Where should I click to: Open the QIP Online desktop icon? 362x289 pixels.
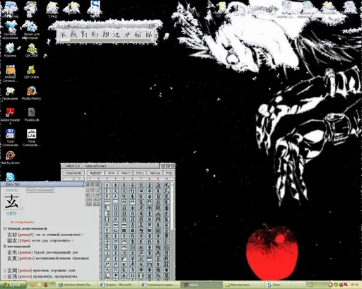pyautogui.click(x=31, y=71)
